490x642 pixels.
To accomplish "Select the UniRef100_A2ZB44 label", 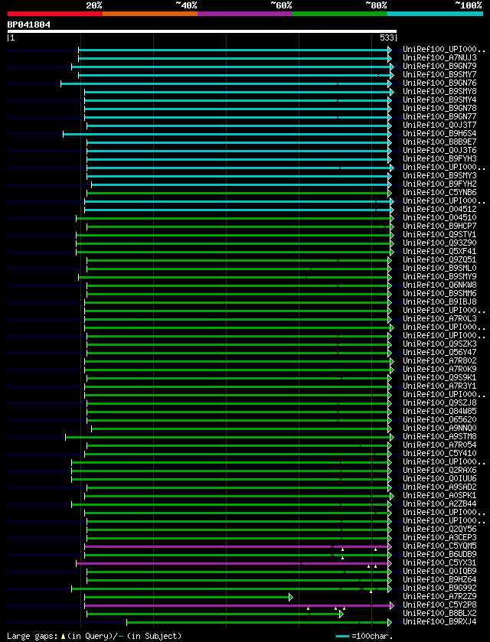I will [439, 503].
